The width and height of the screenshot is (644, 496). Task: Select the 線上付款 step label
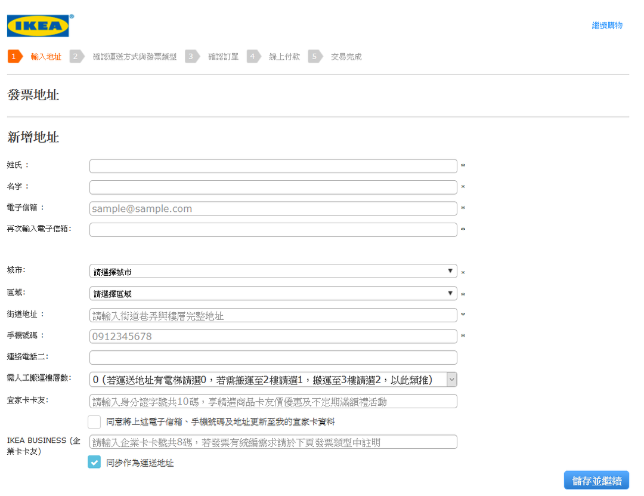(284, 57)
